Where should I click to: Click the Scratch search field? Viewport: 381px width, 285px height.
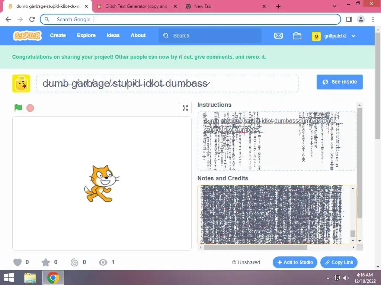(210, 36)
